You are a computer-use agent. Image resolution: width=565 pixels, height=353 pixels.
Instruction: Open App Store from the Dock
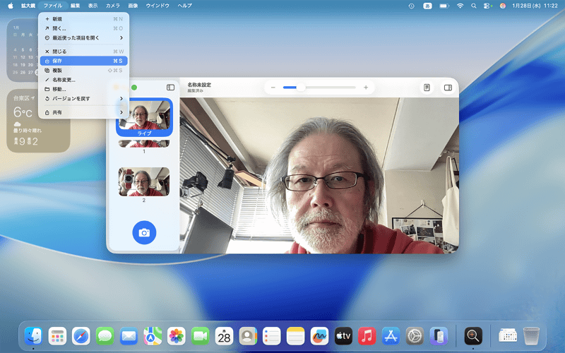click(x=391, y=337)
